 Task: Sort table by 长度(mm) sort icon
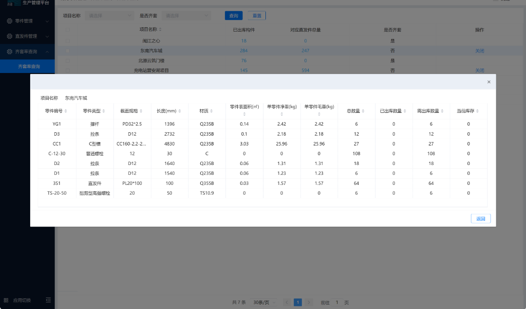[179, 111]
